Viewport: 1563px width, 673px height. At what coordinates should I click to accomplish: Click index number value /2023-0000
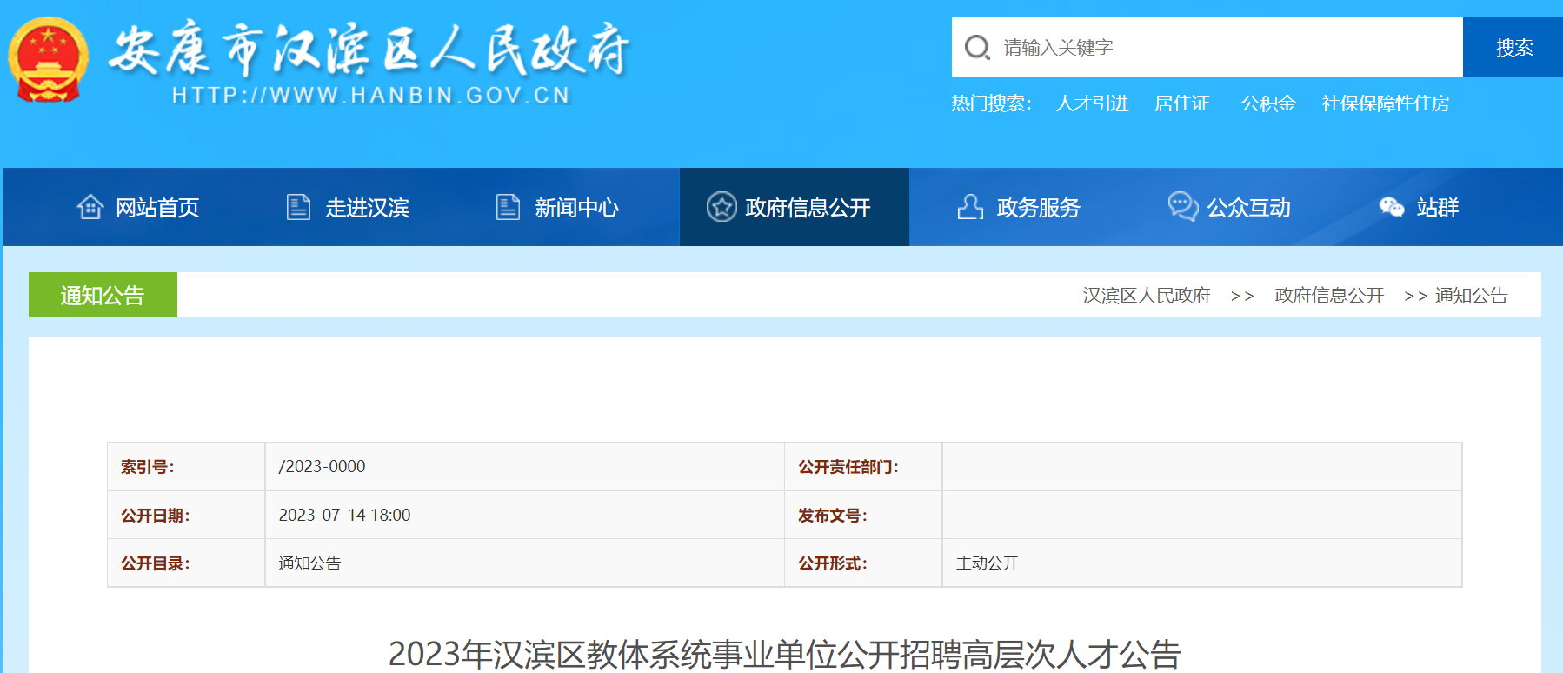[x=322, y=467]
